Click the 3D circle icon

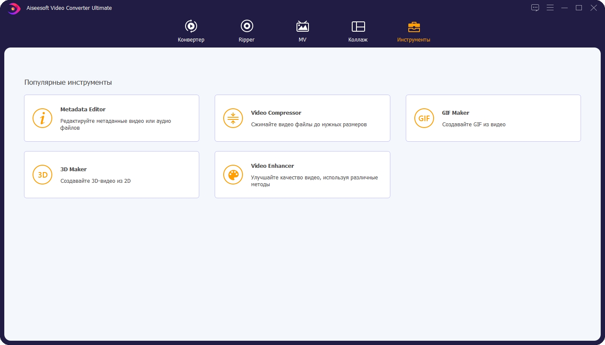(42, 175)
